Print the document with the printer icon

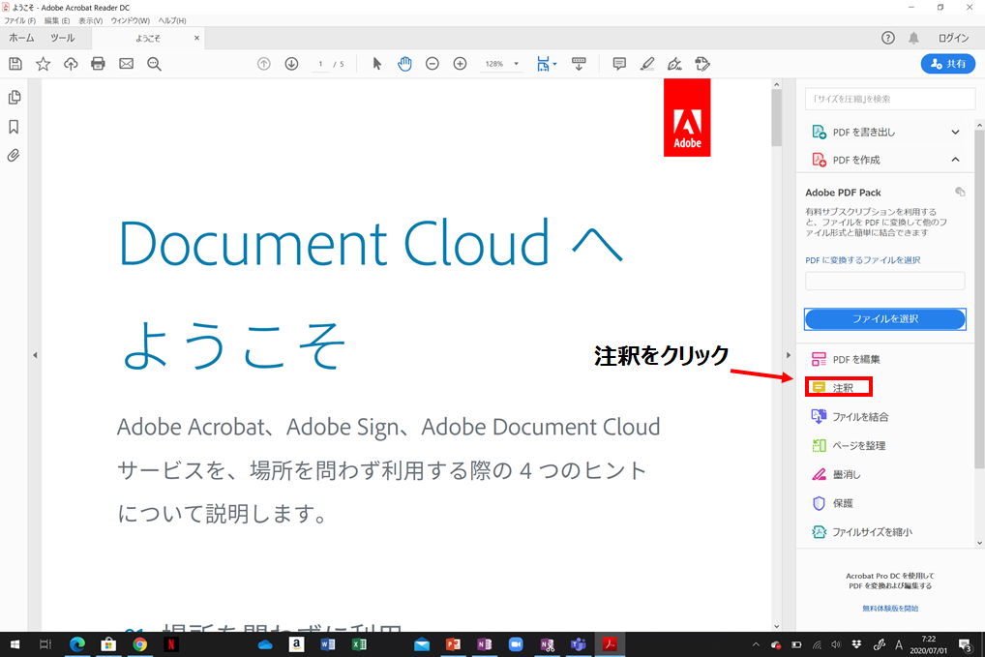tap(98, 64)
